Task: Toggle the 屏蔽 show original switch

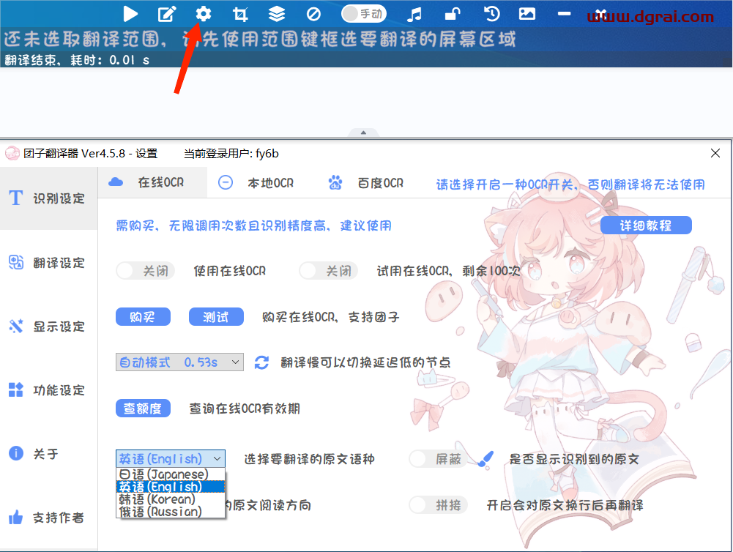Action: [439, 459]
